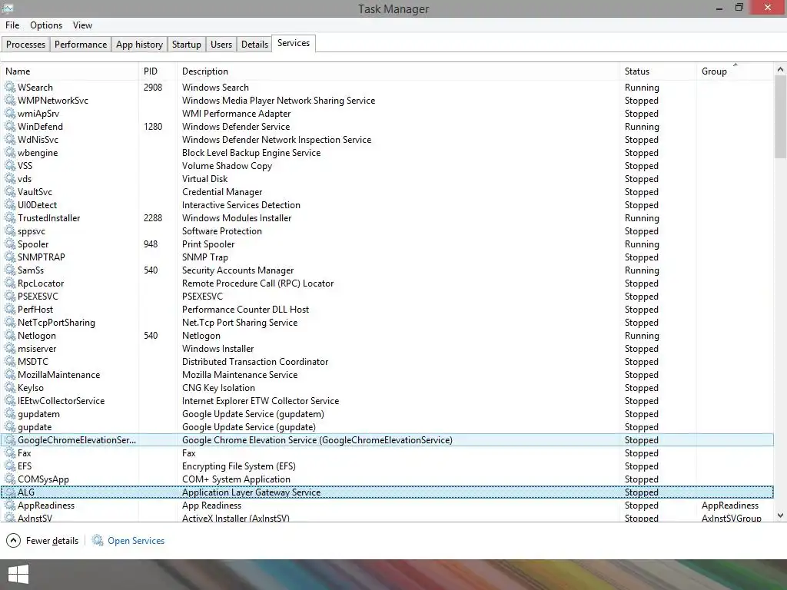787x590 pixels.
Task: Click the gear icon beside VaultSvc
Action: tap(9, 191)
